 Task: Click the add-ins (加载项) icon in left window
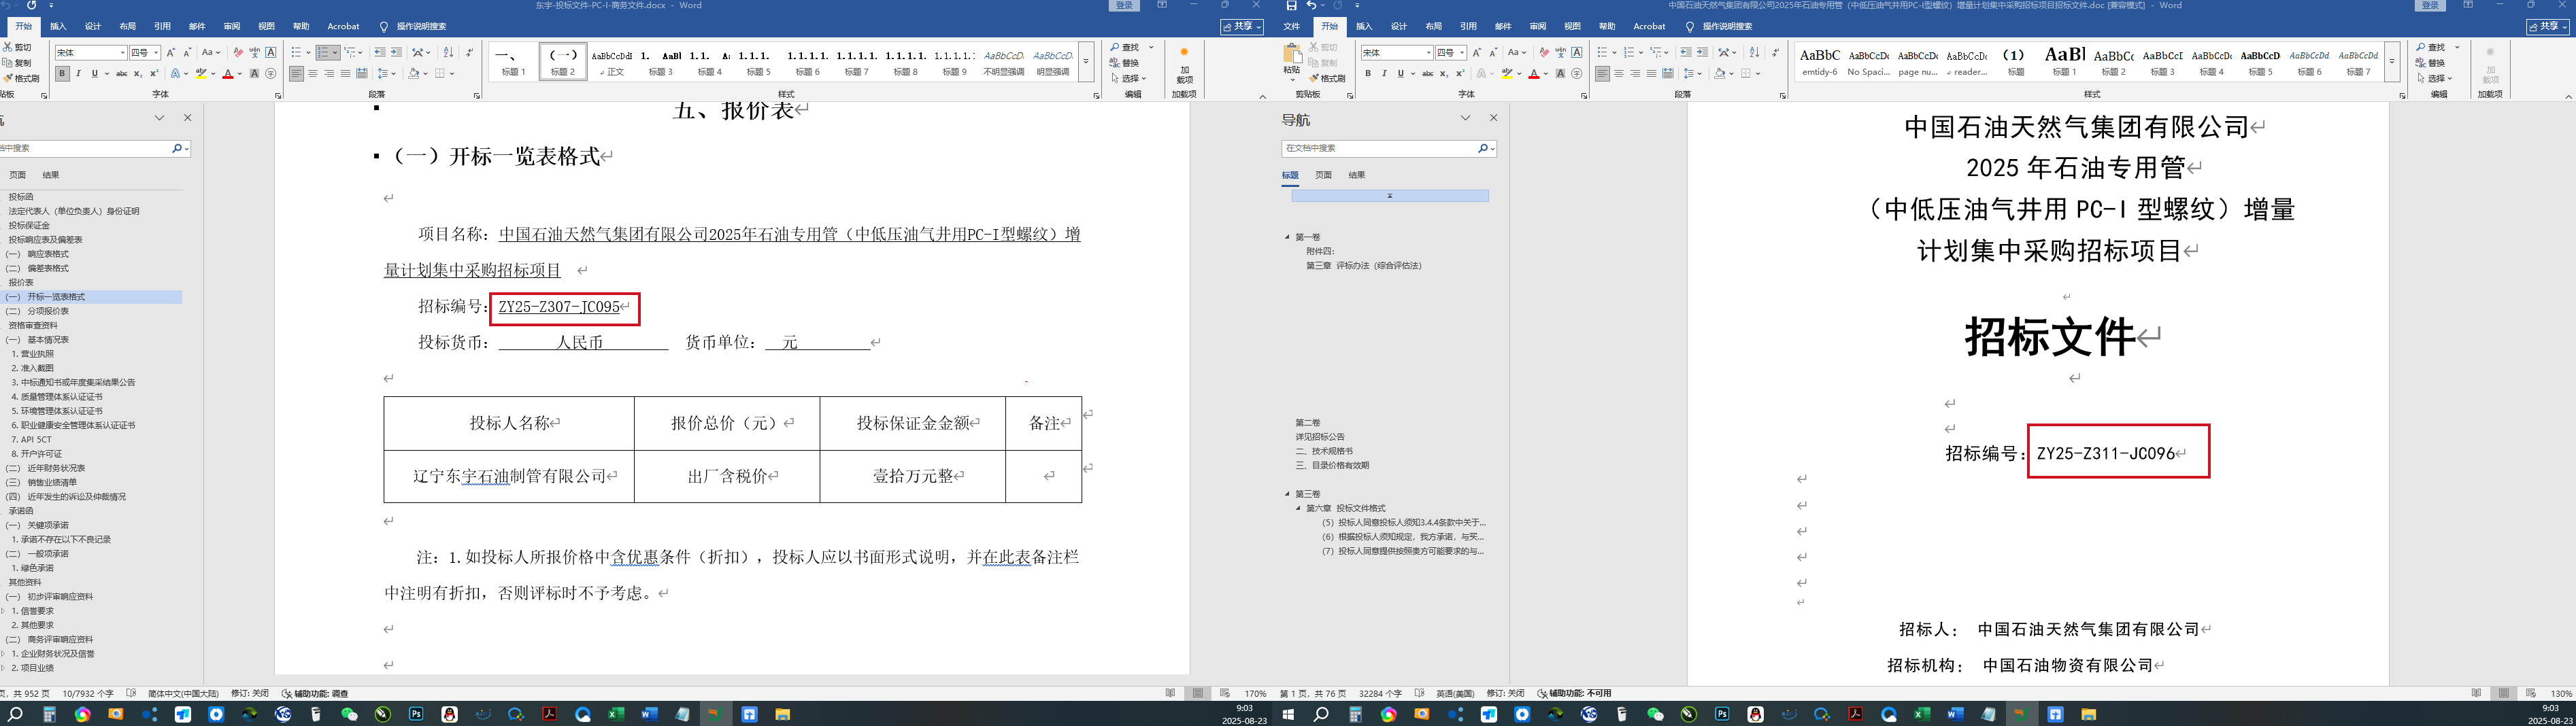click(1184, 63)
